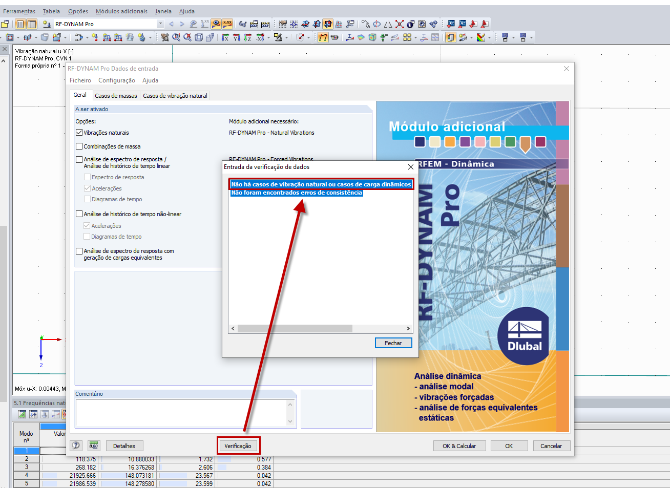The height and width of the screenshot is (488, 670).
Task: Select the 'Não foram encontrados erros de consistência' message
Action: click(x=297, y=193)
